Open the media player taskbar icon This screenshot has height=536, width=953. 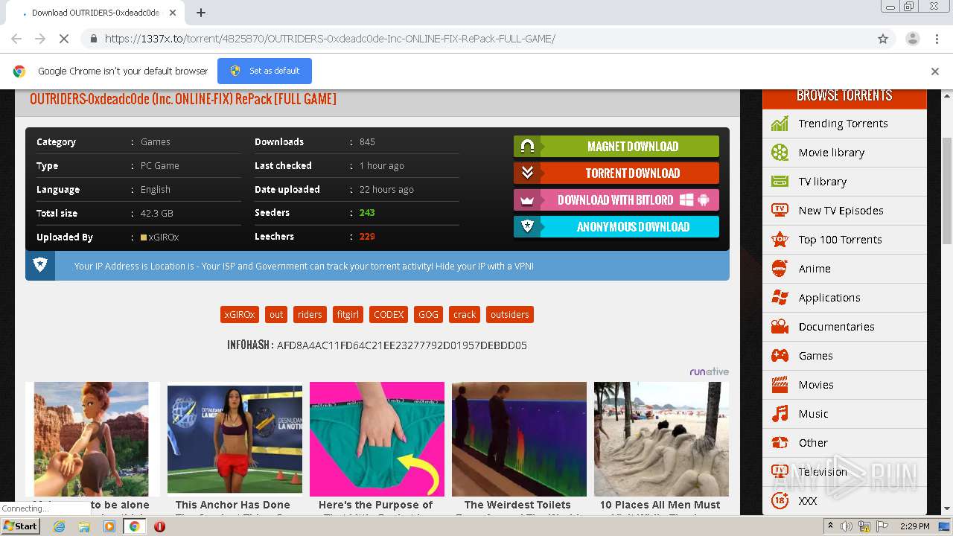pos(109,526)
